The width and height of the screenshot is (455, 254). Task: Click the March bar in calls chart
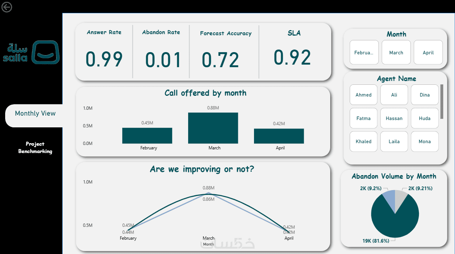tap(213, 128)
